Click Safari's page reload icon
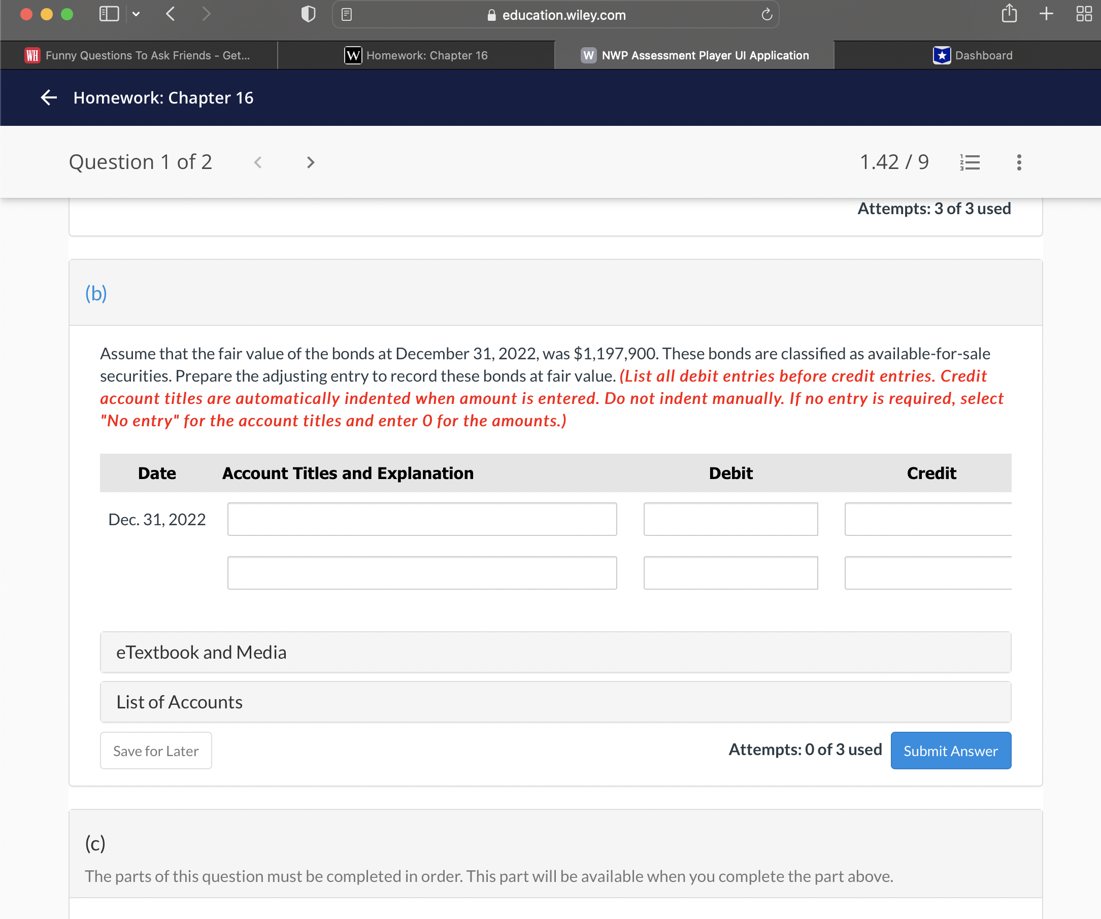Viewport: 1101px width, 919px height. point(766,15)
